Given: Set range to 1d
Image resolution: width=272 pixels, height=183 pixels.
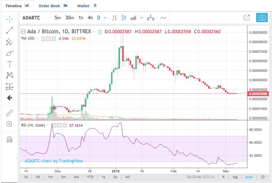Looking at the screenshot, I should click(x=26, y=177).
